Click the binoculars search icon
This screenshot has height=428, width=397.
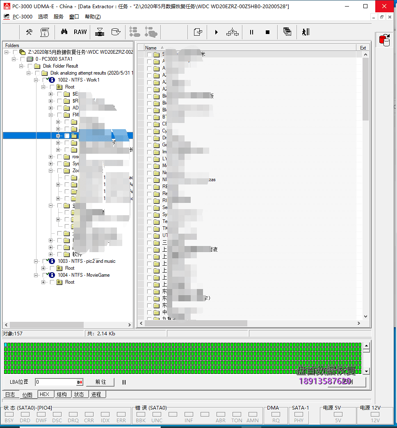click(64, 32)
